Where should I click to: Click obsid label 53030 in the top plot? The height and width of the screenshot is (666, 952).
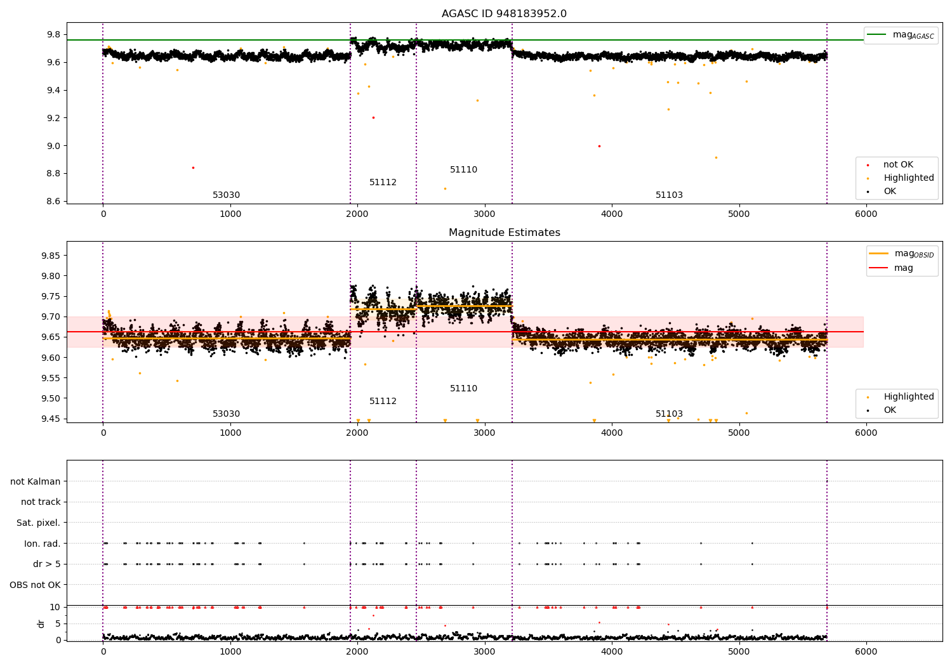tap(226, 195)
